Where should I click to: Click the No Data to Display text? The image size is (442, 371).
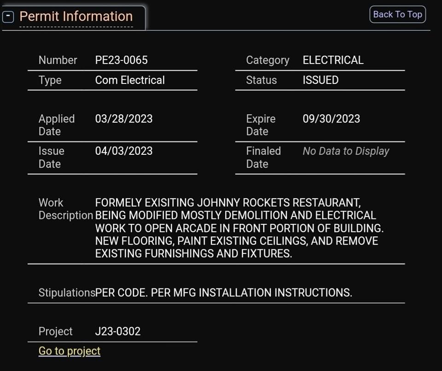point(346,151)
